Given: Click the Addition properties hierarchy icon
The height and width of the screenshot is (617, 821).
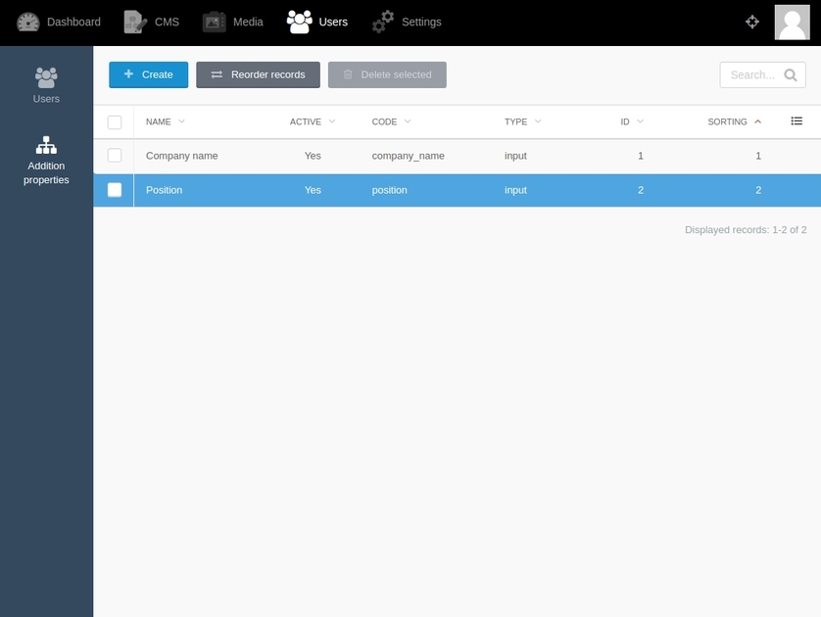Looking at the screenshot, I should pyautogui.click(x=46, y=145).
